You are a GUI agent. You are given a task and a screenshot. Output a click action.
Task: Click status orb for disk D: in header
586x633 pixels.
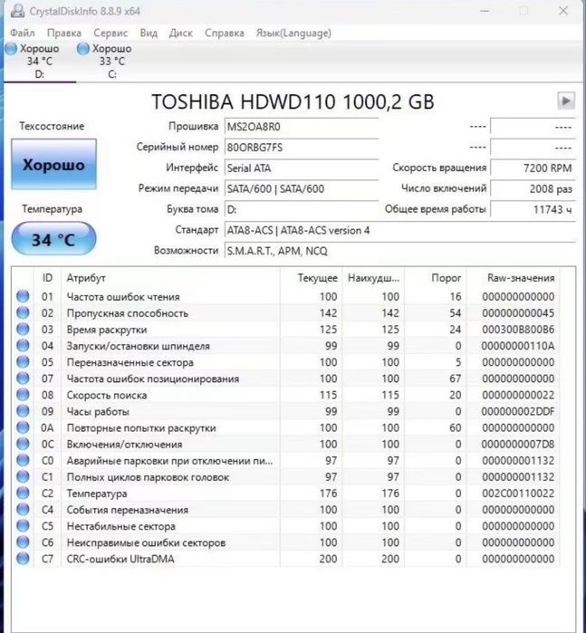click(11, 48)
